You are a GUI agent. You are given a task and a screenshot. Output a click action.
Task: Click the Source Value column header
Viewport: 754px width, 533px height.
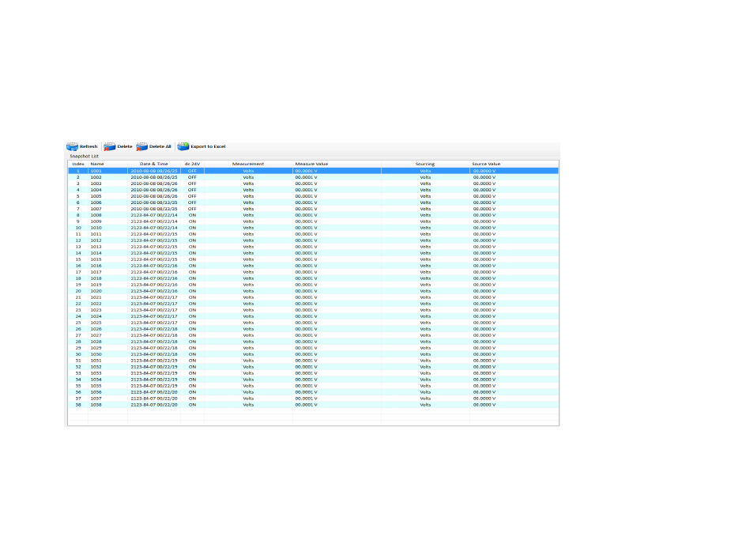pyautogui.click(x=514, y=164)
